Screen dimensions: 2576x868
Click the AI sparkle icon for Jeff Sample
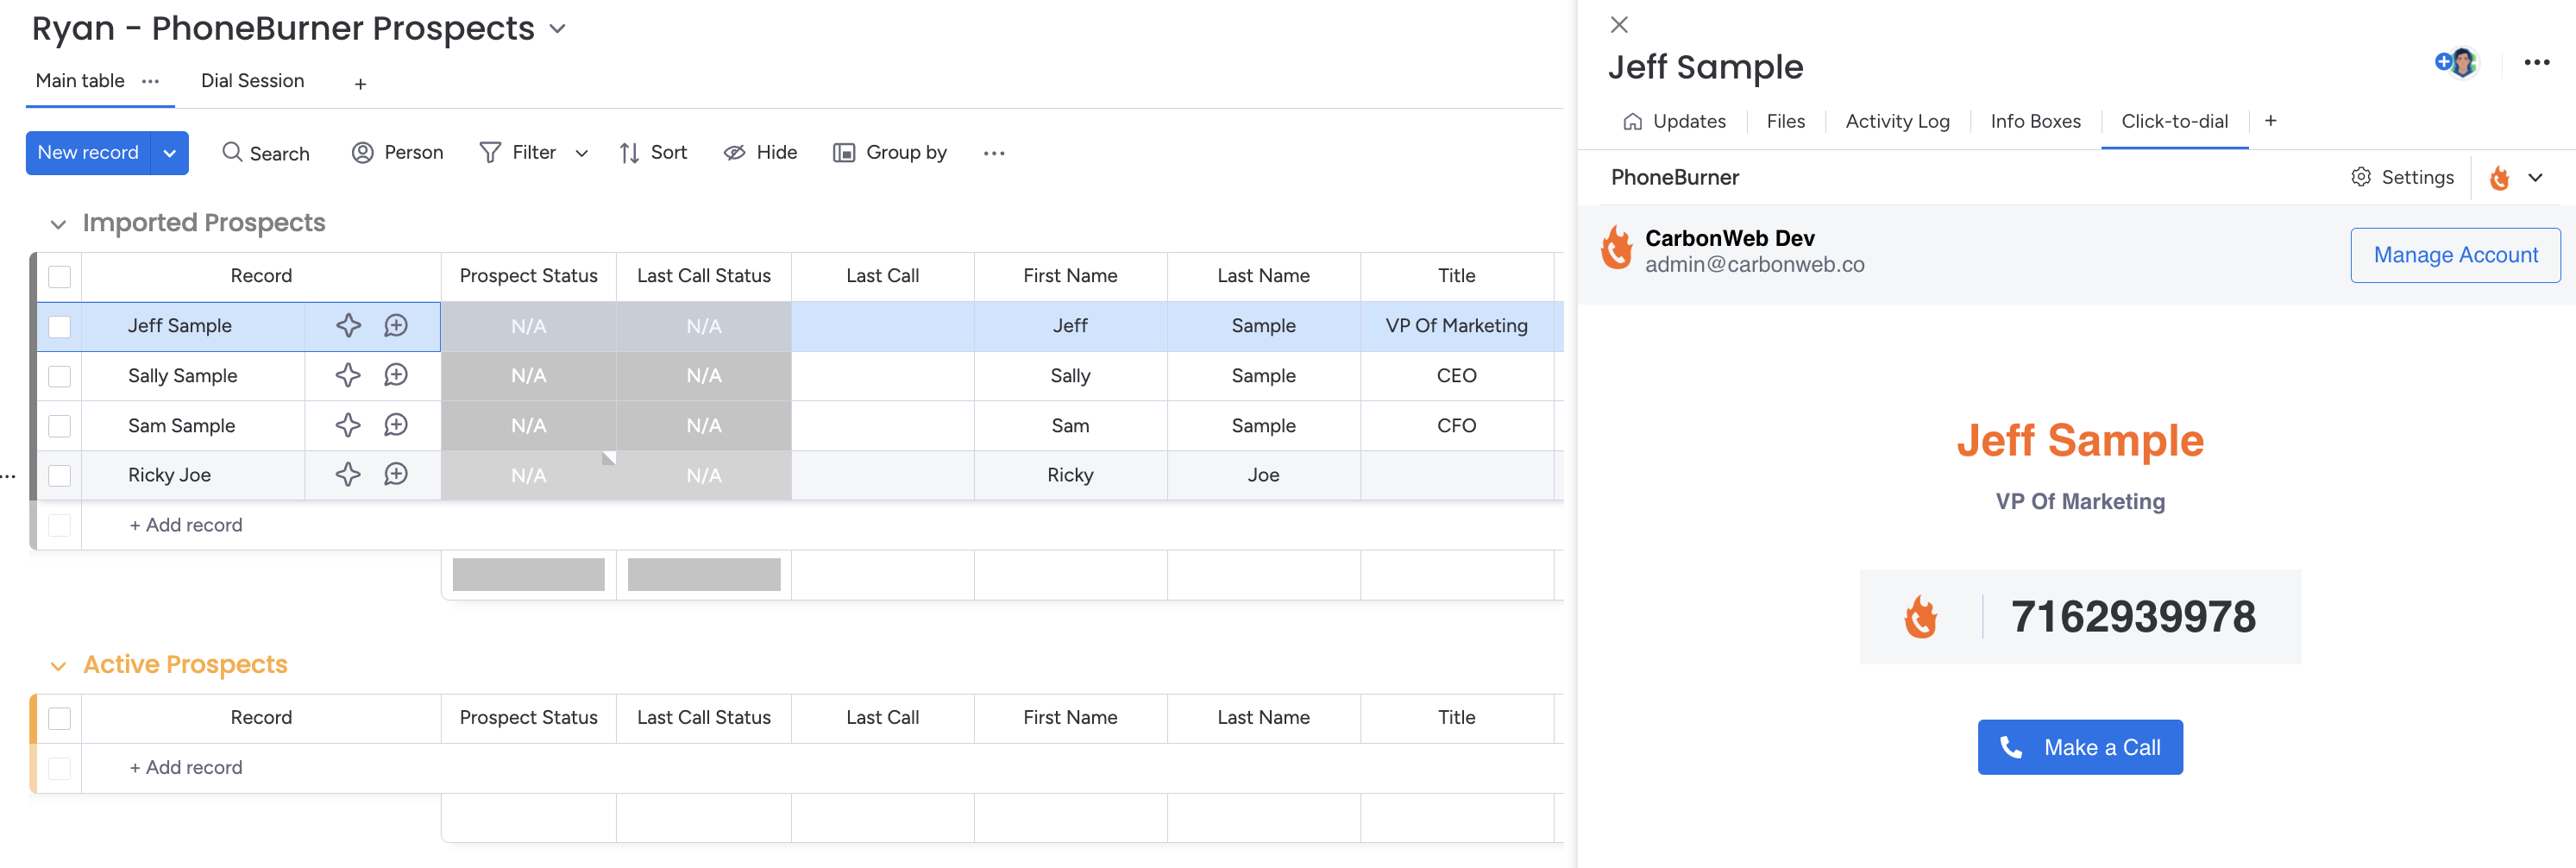348,326
